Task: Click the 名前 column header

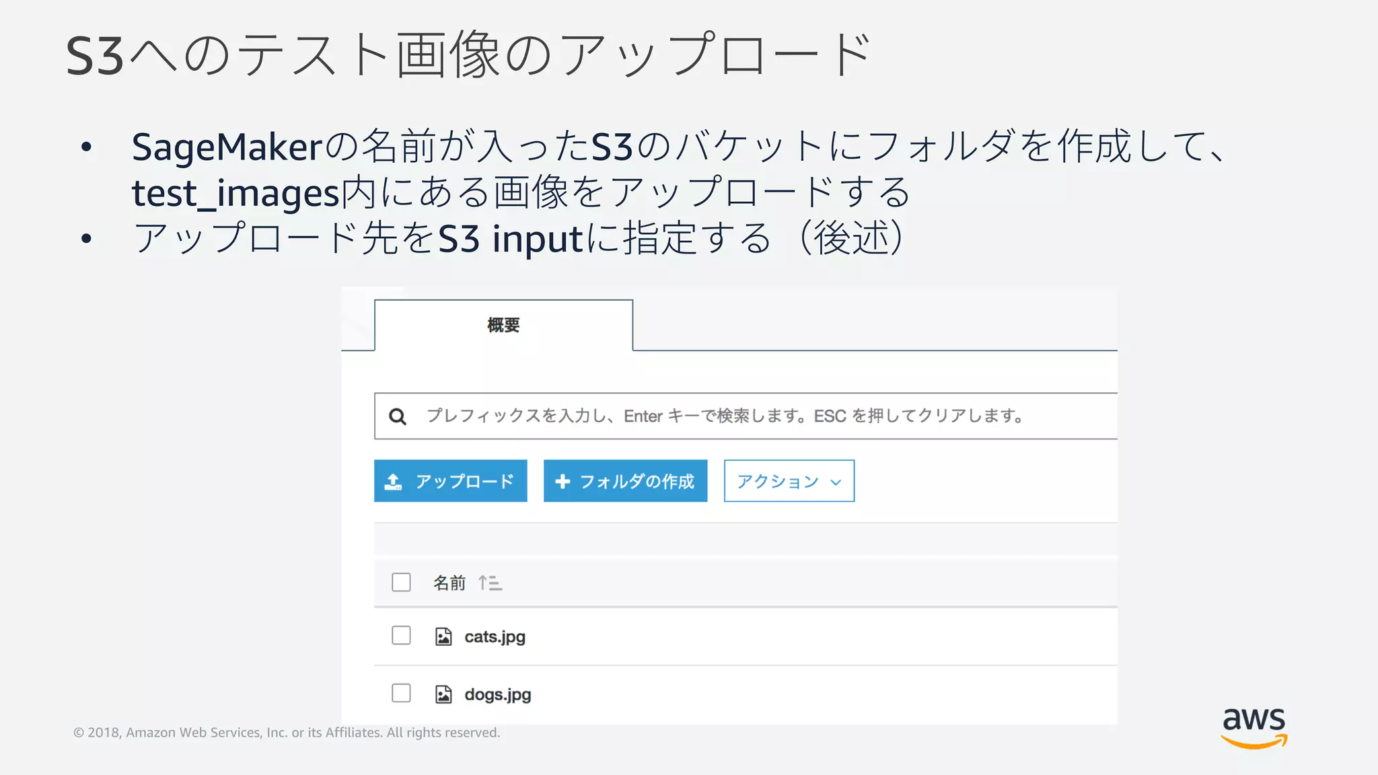Action: click(x=449, y=583)
